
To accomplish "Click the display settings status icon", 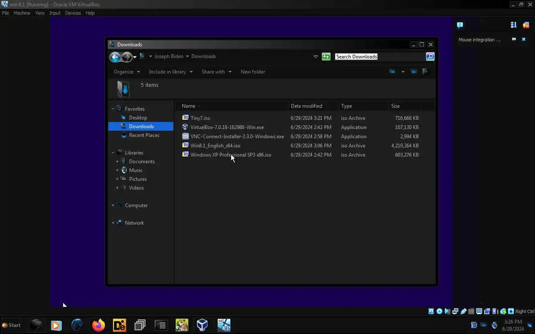I will coord(479,311).
